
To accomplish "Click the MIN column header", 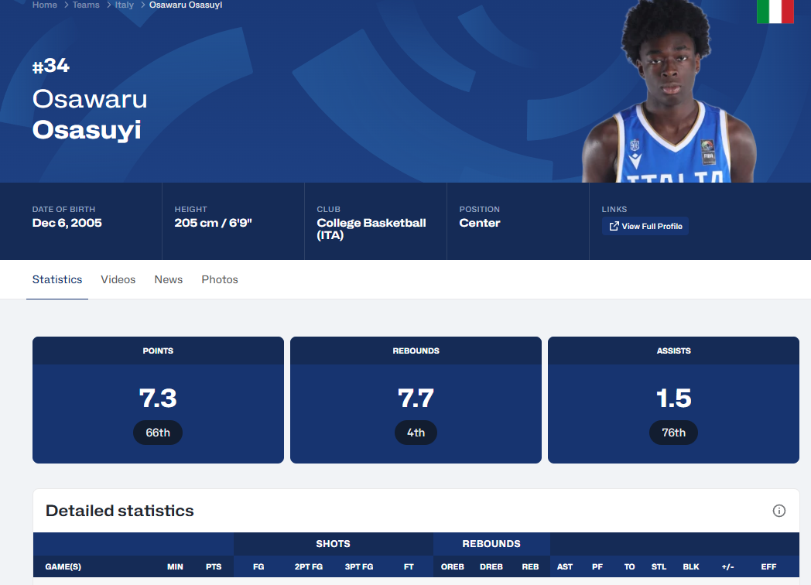I will [x=175, y=566].
